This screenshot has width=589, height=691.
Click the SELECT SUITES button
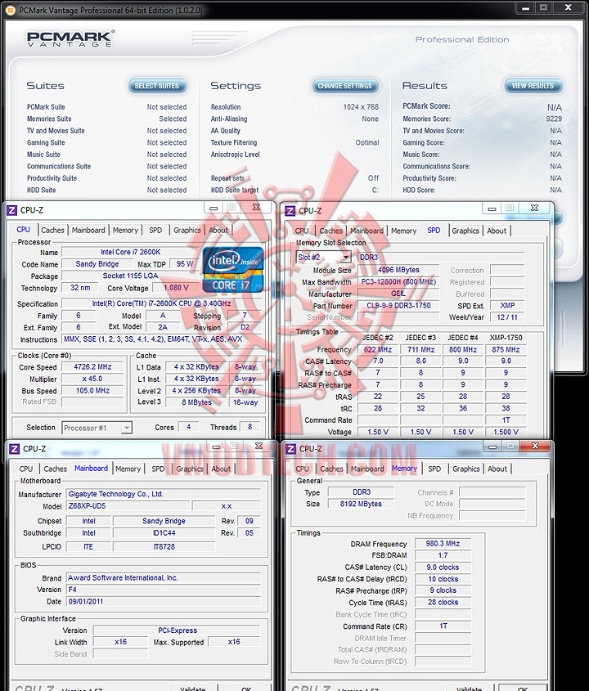pyautogui.click(x=157, y=86)
